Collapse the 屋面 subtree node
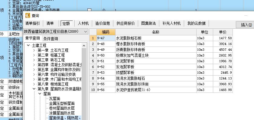 tap(40, 94)
